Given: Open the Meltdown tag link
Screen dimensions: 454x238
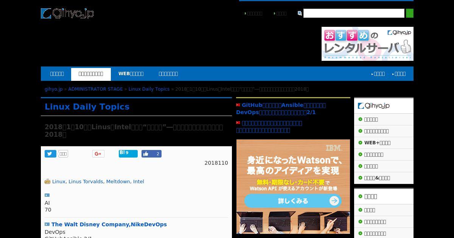Looking at the screenshot, I should [118, 182].
